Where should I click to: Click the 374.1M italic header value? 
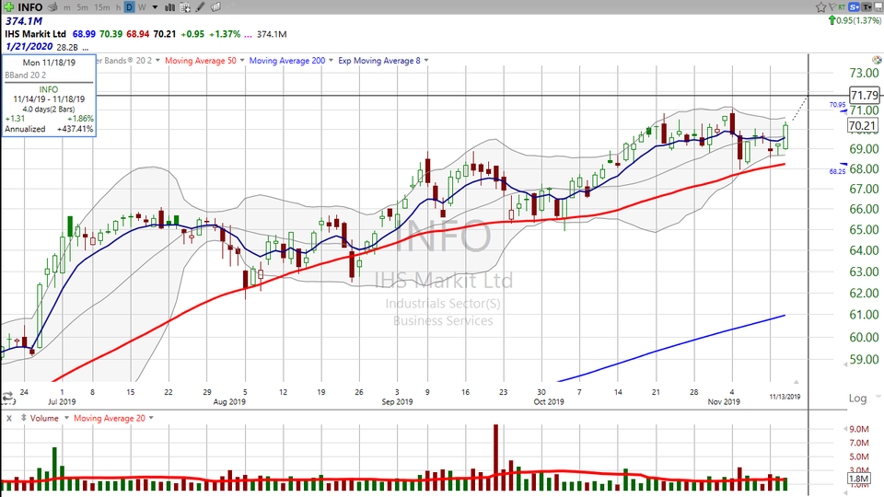[x=24, y=21]
